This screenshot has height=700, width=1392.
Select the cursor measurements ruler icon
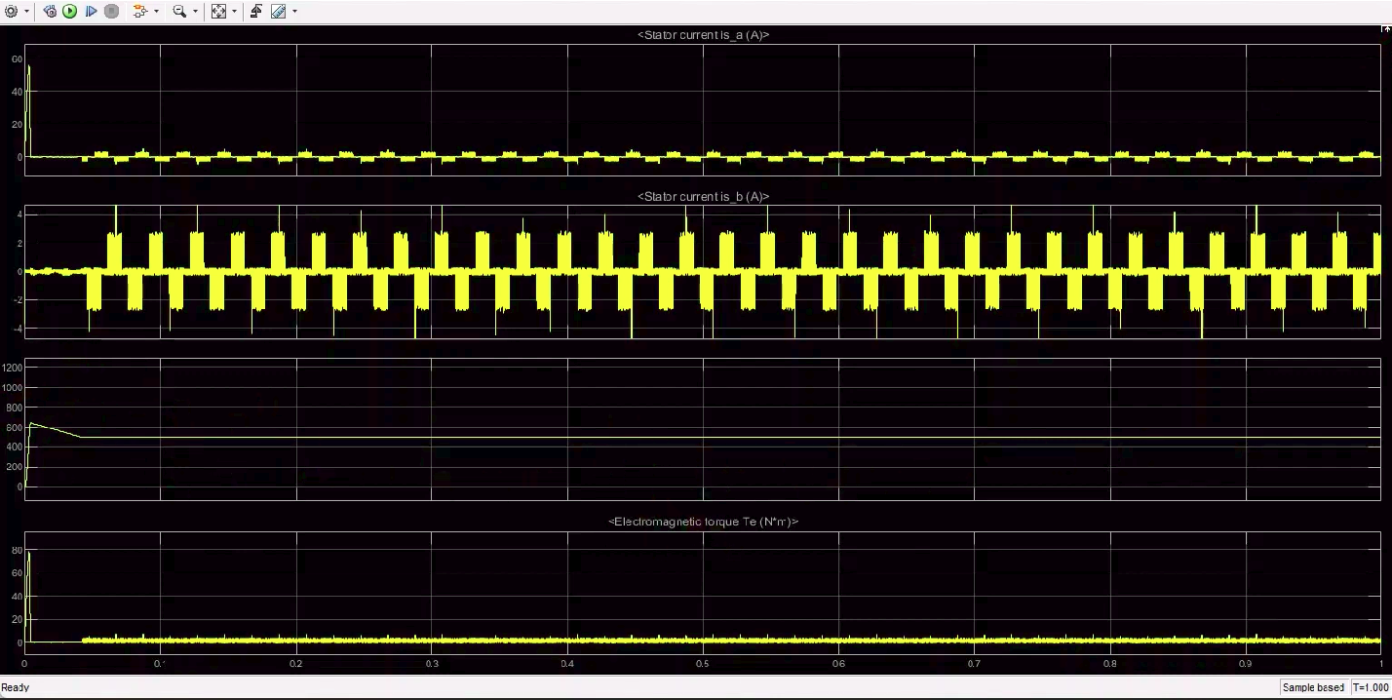279,12
